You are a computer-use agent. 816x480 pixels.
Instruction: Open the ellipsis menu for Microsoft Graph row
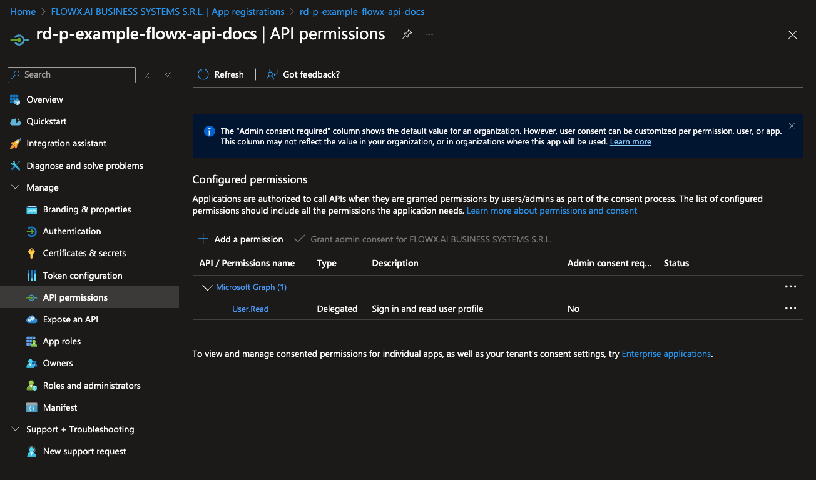tap(790, 287)
